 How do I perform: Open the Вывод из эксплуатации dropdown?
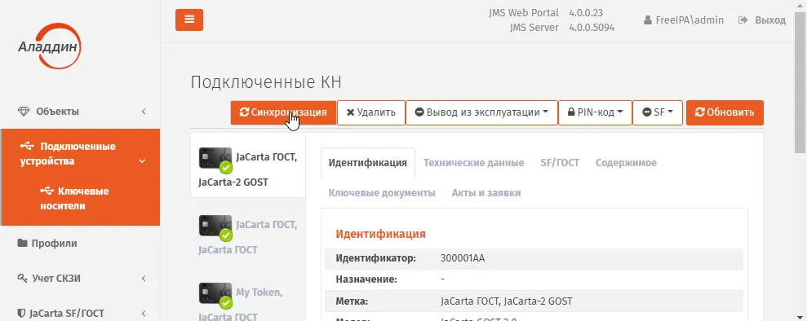(481, 112)
